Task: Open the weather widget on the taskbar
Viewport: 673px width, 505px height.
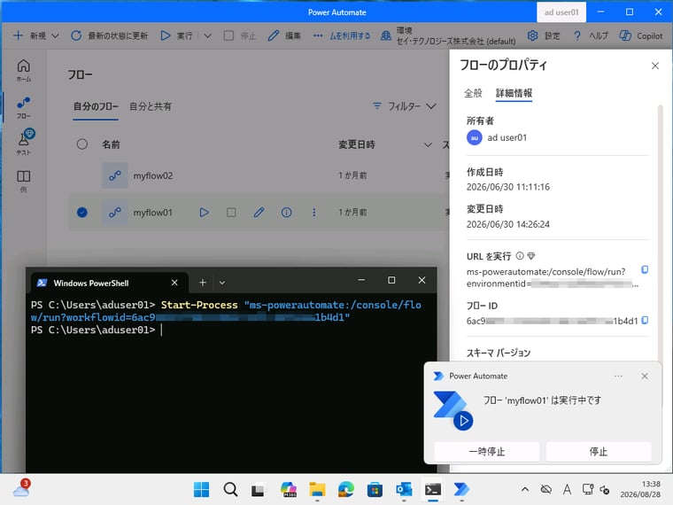Action: click(21, 489)
